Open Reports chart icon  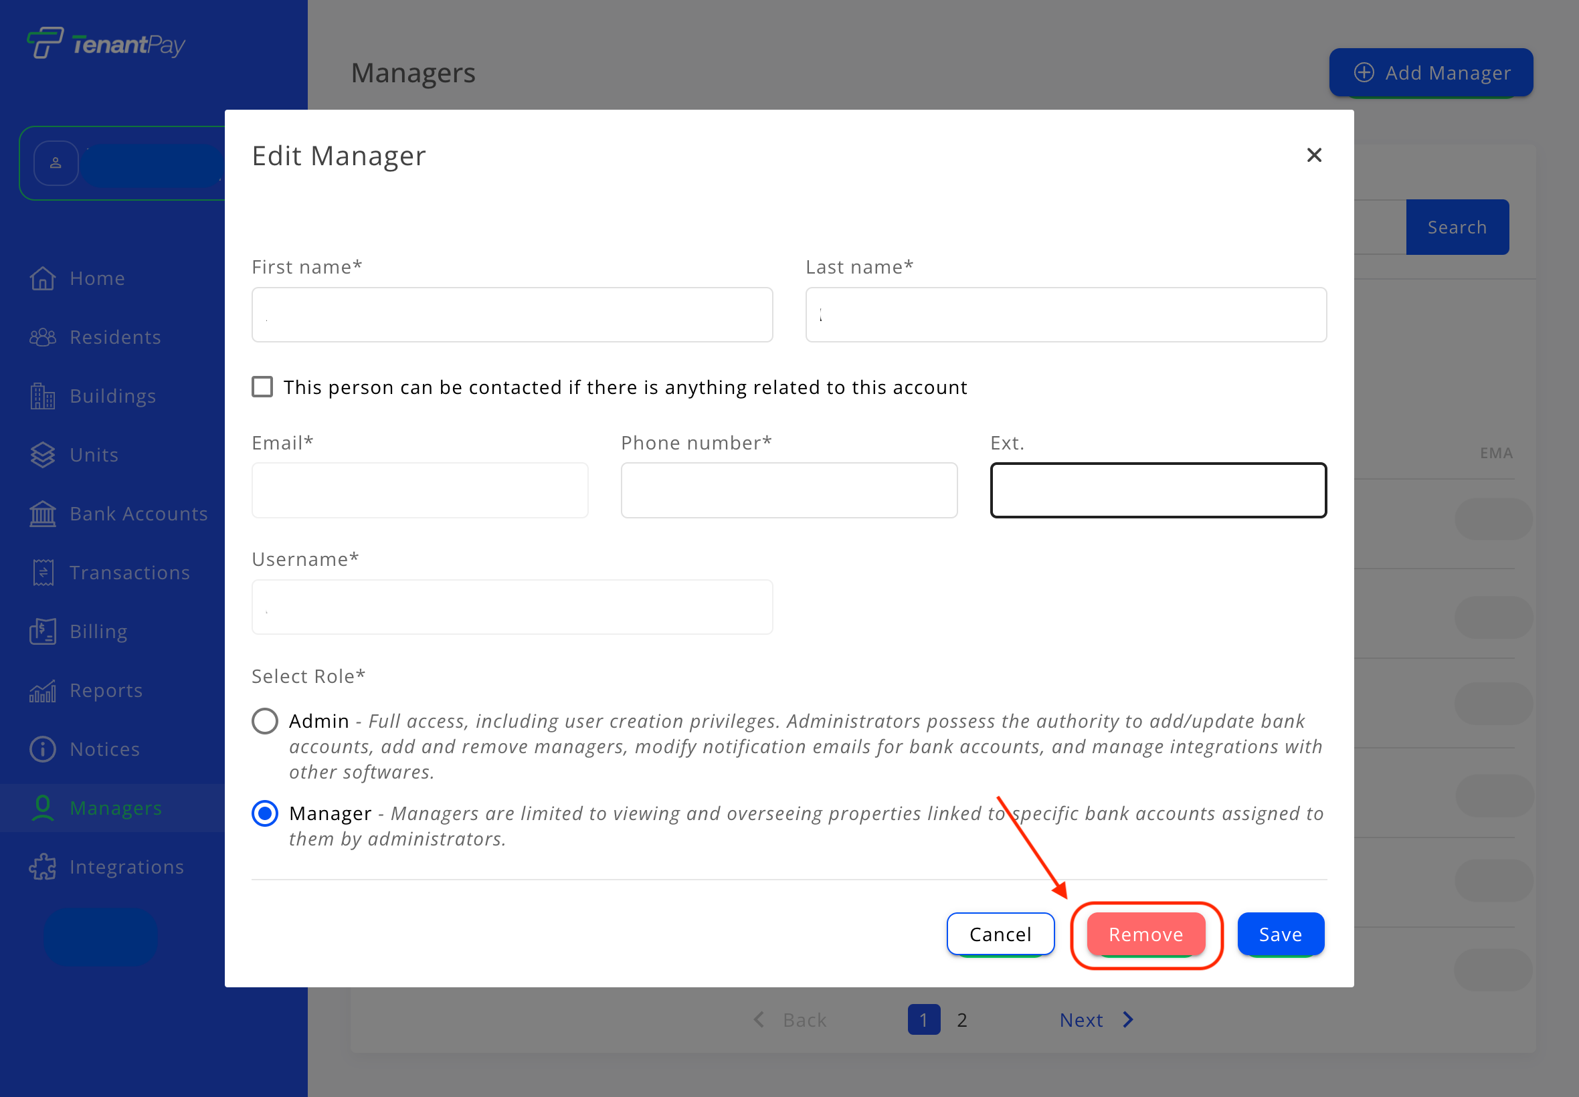[43, 691]
